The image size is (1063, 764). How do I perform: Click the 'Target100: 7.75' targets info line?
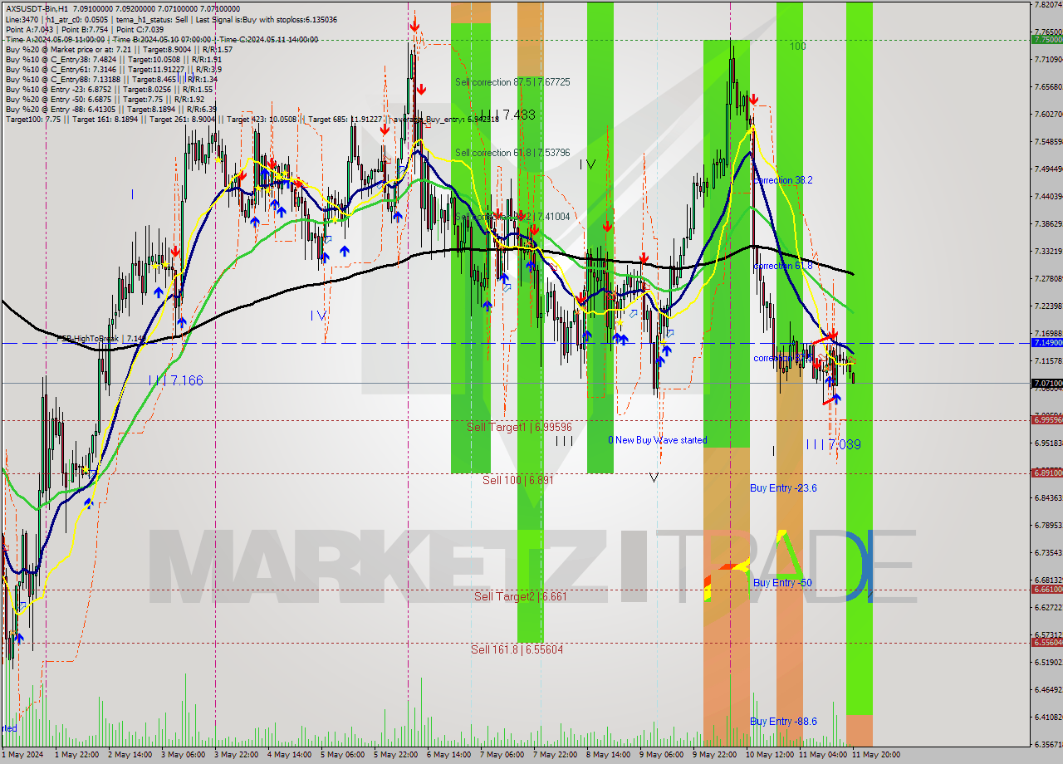252,120
